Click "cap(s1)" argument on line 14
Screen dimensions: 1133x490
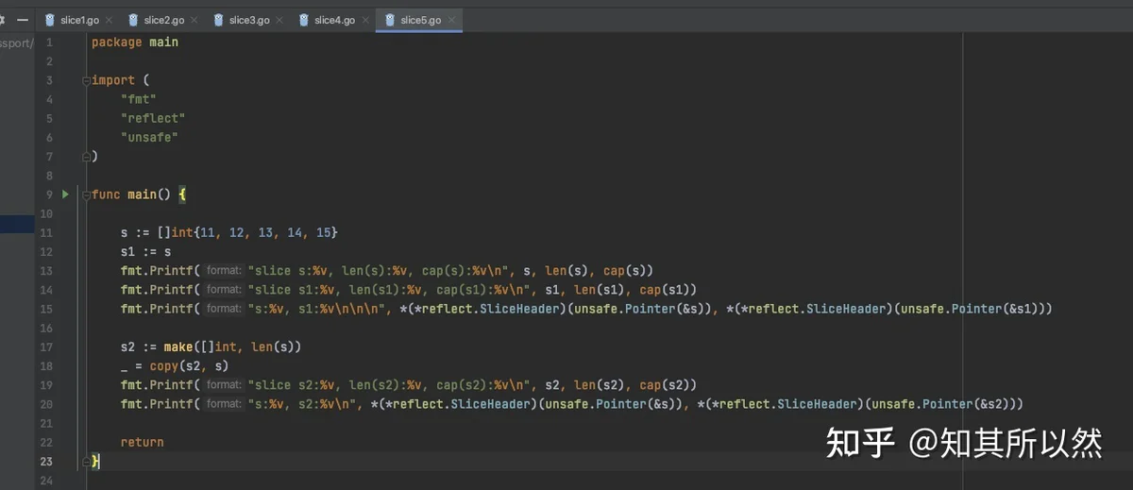click(x=665, y=290)
